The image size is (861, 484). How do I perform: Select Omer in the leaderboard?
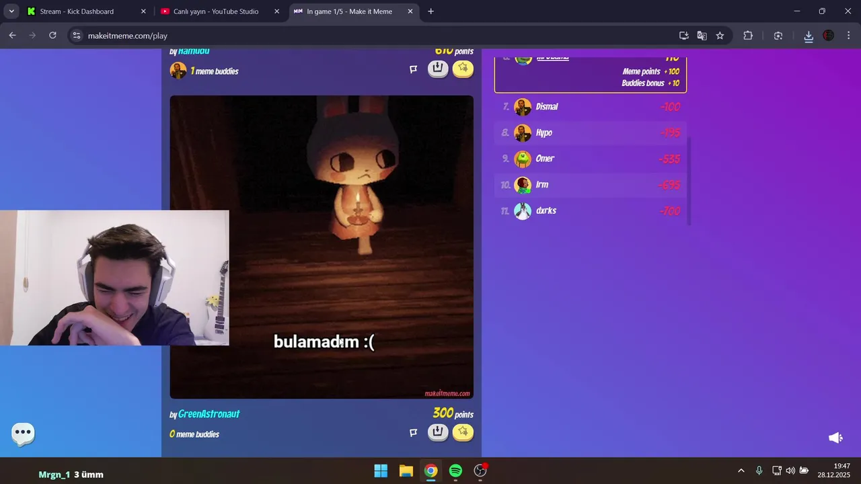click(x=591, y=159)
